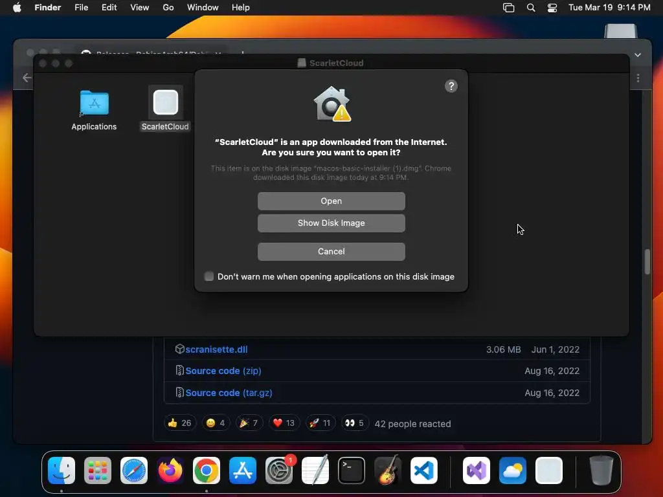Open the cloud weather app in Dock
This screenshot has height=497, width=663.
click(513, 470)
